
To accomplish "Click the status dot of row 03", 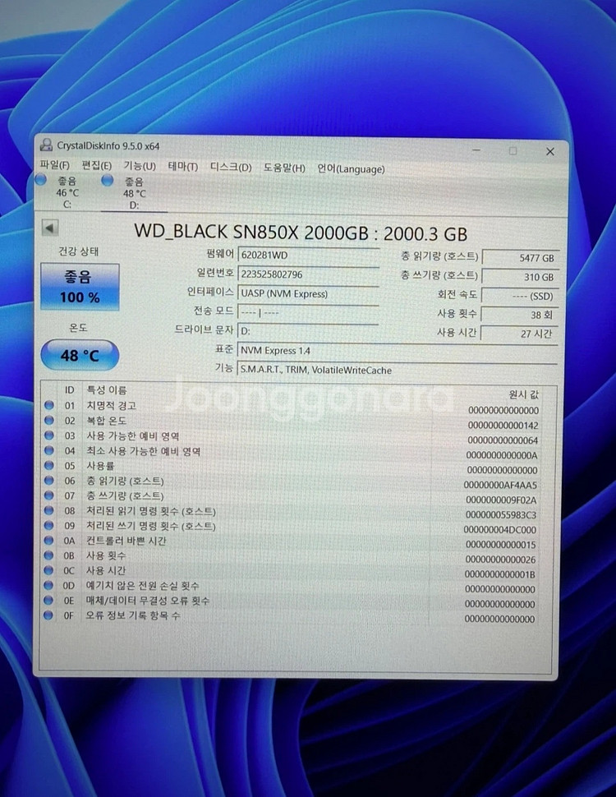I will 49,435.
